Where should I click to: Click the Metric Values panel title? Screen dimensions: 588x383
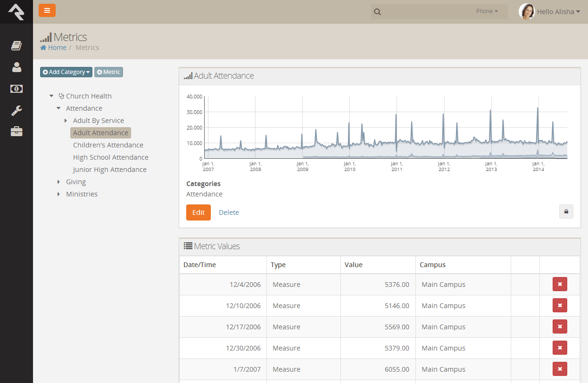pos(217,246)
